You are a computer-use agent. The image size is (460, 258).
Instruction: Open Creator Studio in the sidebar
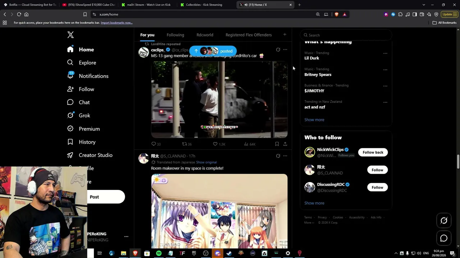[x=90, y=155]
